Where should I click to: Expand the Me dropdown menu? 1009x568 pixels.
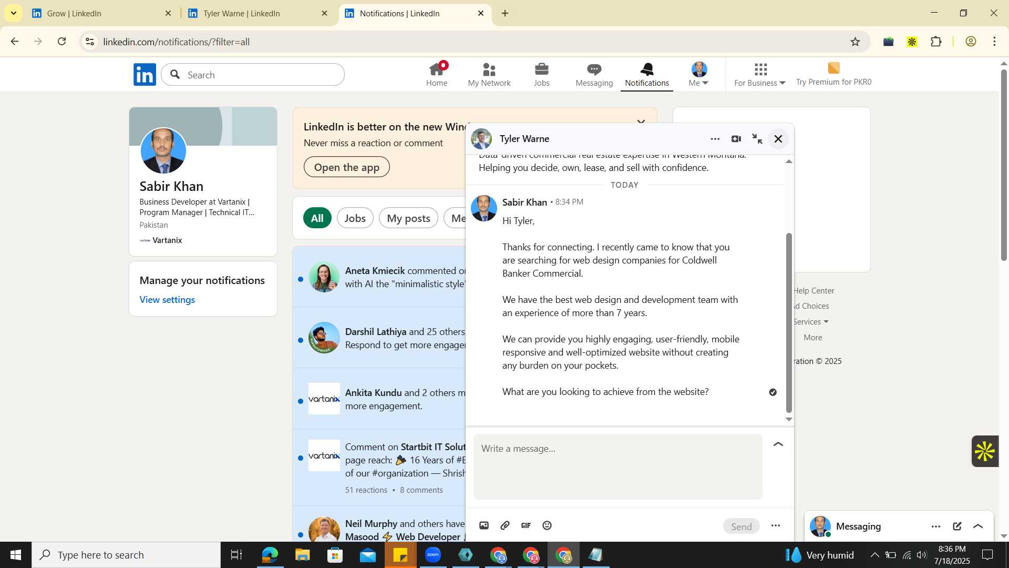tap(699, 74)
